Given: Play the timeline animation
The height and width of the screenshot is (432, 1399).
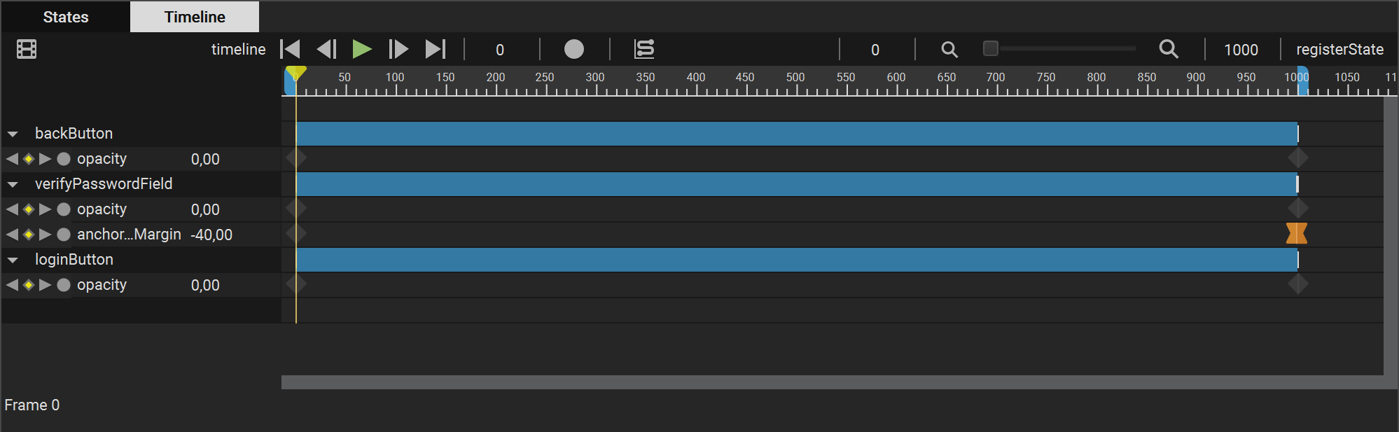Looking at the screenshot, I should tap(363, 49).
